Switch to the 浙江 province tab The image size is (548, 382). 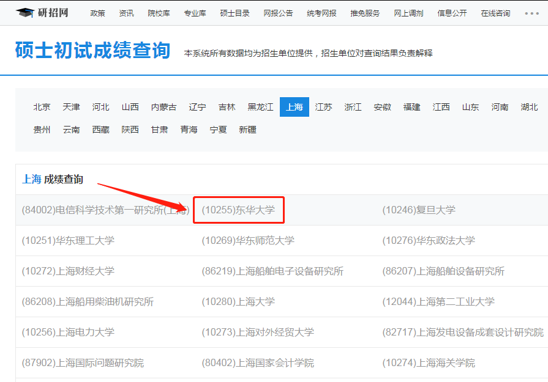coord(353,107)
